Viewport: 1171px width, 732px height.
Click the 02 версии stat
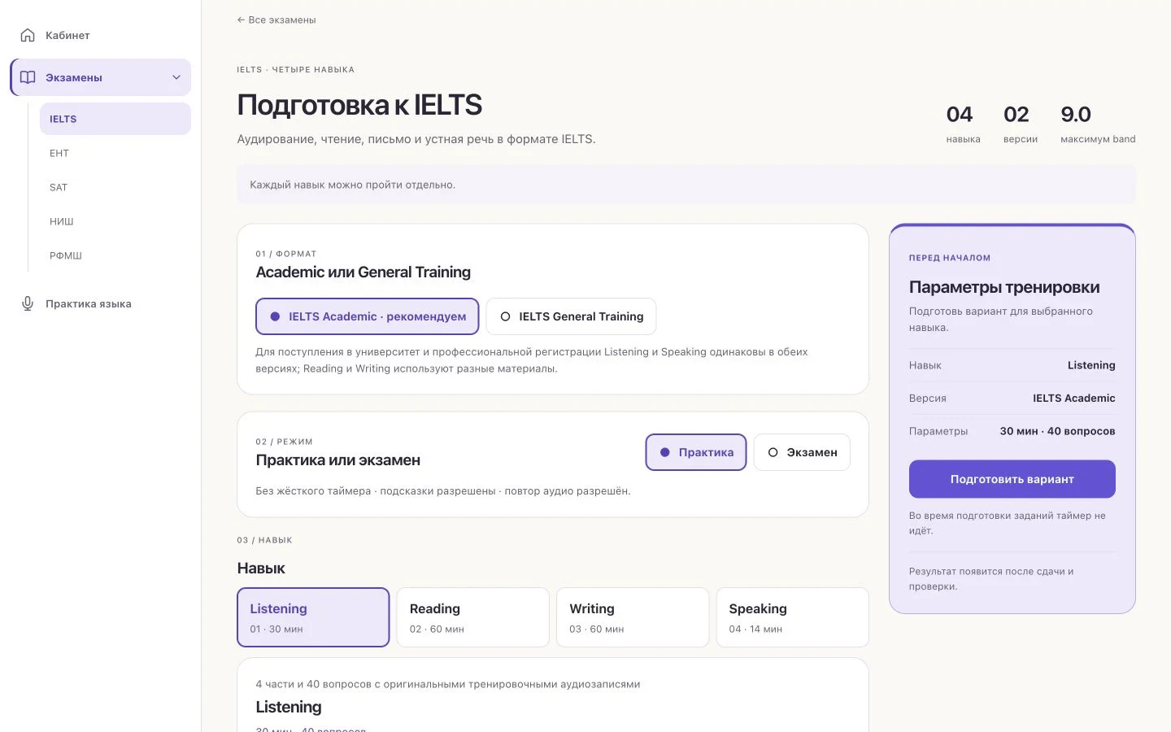[x=1021, y=124]
